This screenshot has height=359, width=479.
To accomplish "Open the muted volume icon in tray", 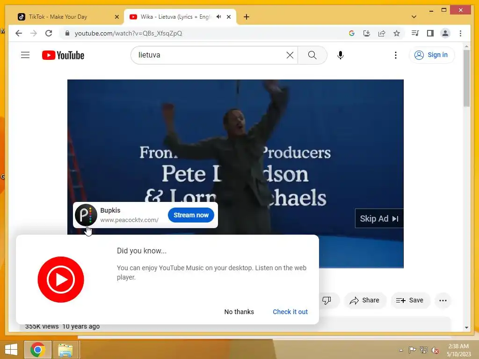I will (435, 350).
